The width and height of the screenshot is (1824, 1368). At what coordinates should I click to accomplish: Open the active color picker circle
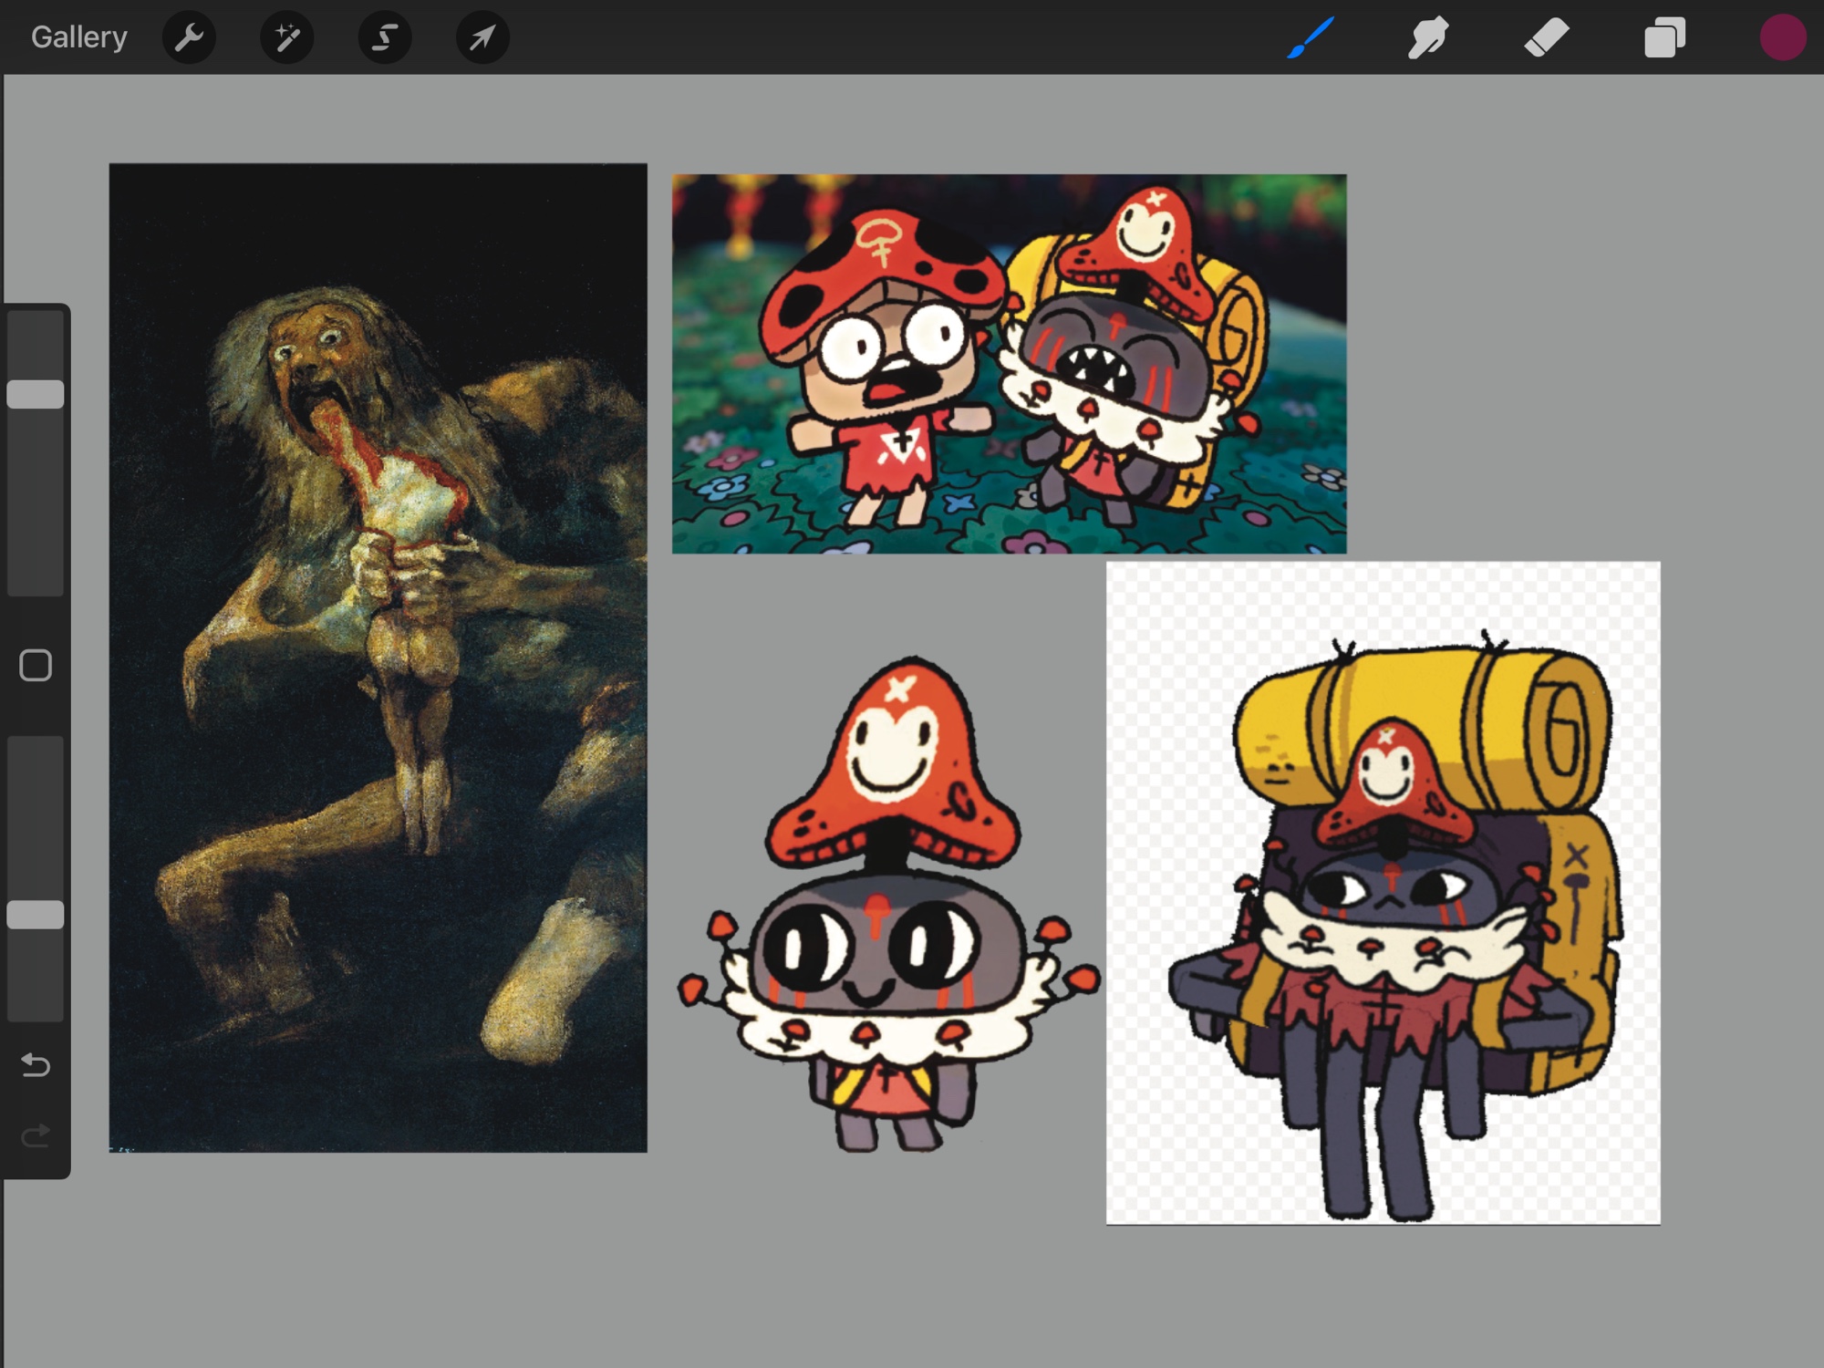(x=1782, y=37)
